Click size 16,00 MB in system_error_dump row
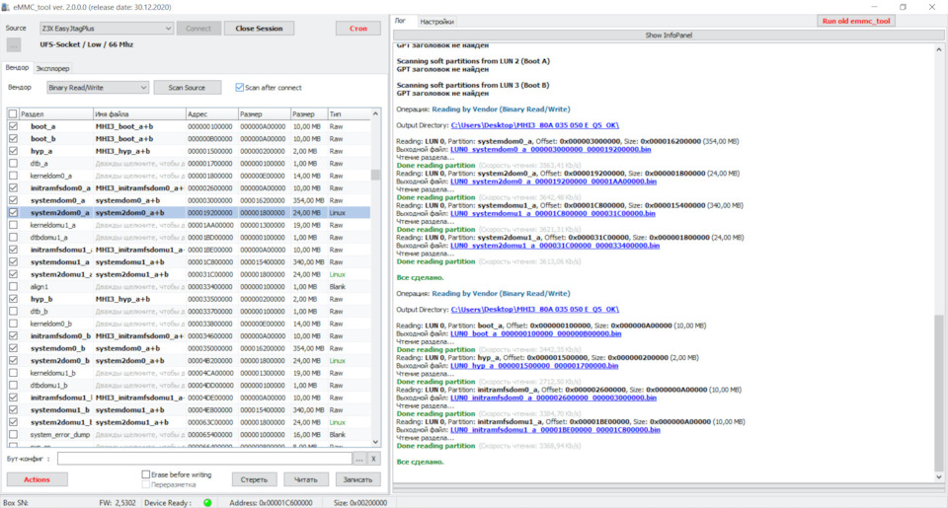 click(306, 435)
